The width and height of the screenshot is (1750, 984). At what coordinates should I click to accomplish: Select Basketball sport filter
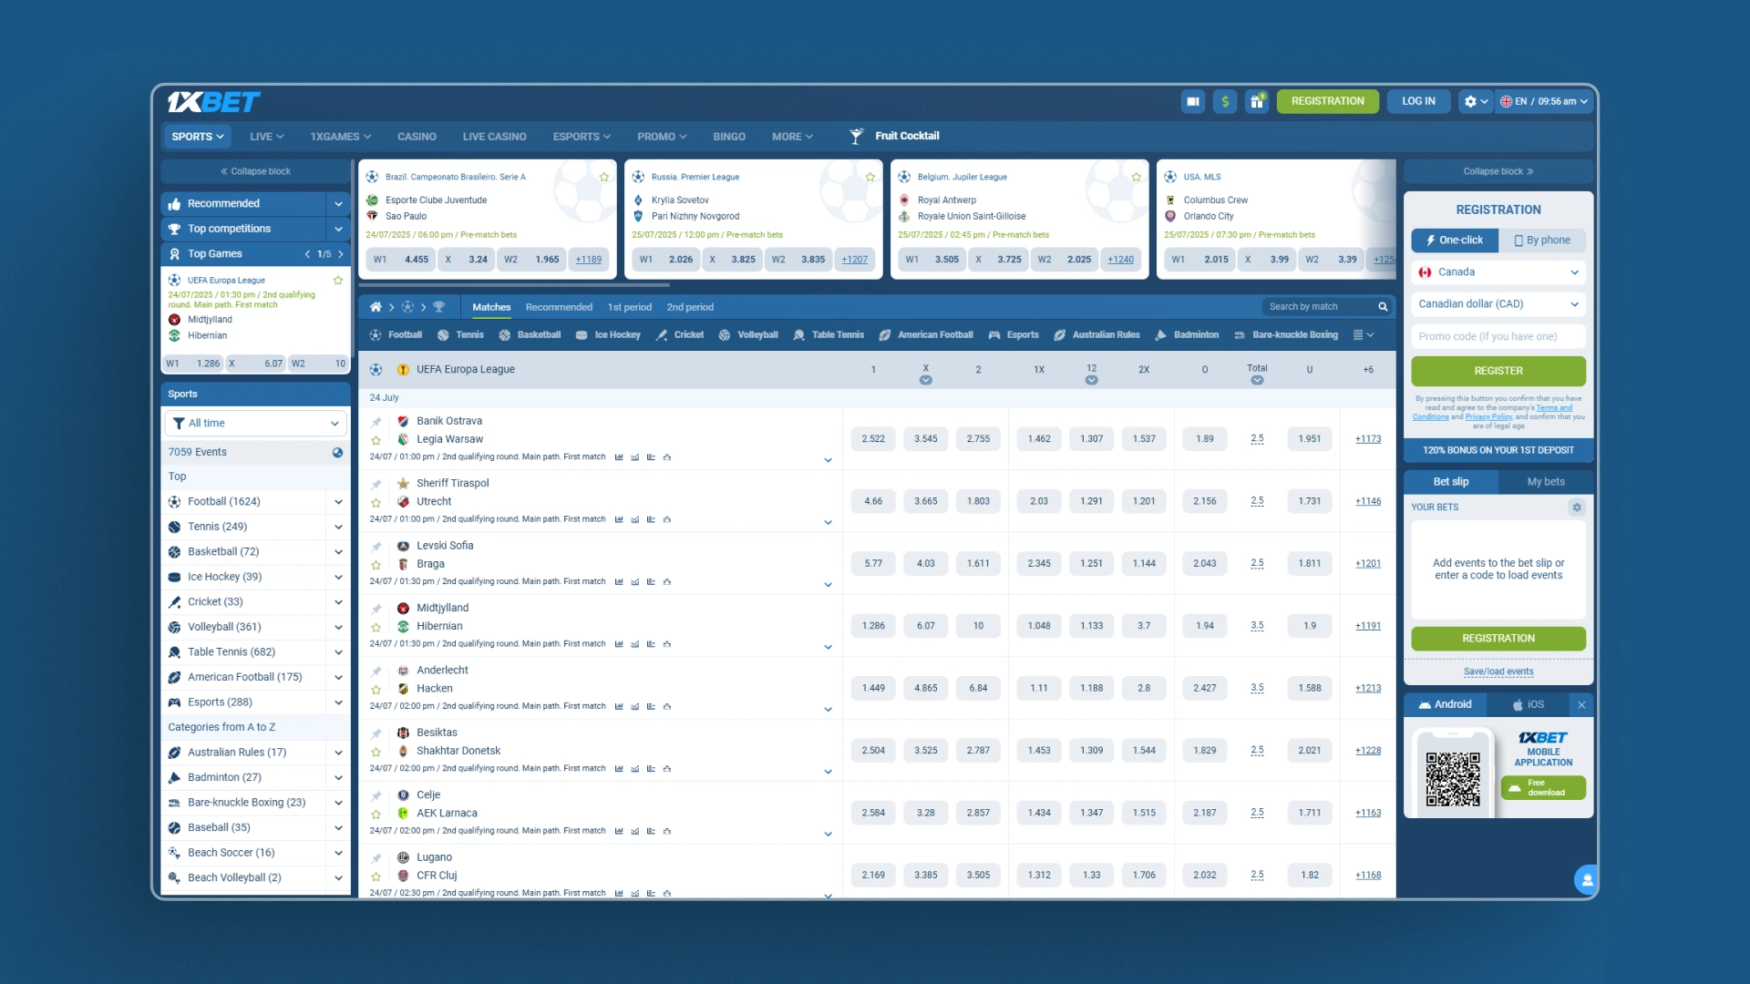530,335
